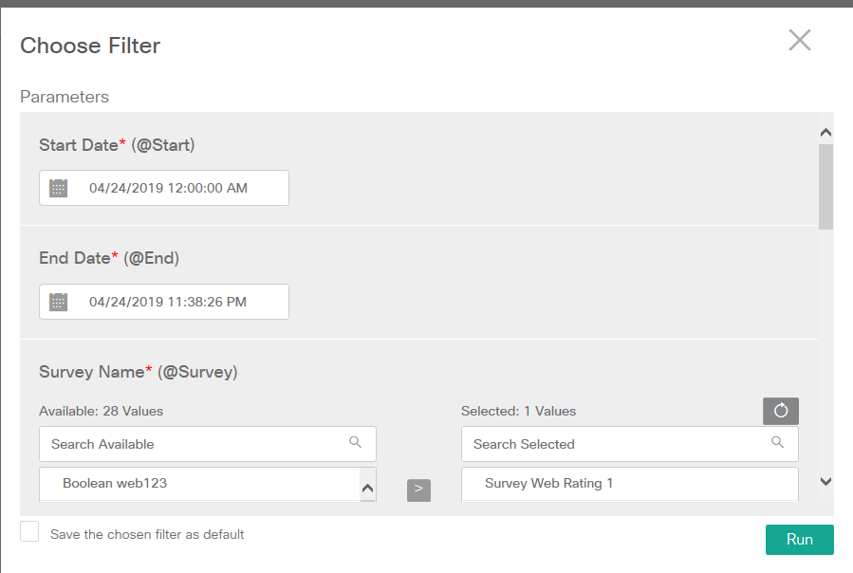The width and height of the screenshot is (853, 573).
Task: Focus the Search Selected text box
Action: point(612,444)
